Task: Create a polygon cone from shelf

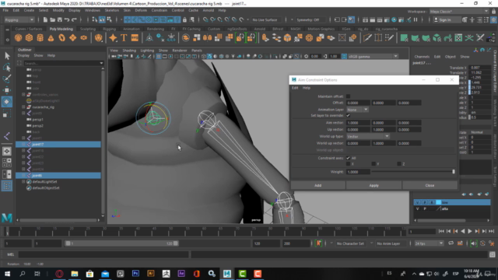Action: point(51,38)
